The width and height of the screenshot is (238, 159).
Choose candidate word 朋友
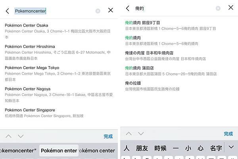click(x=142, y=148)
